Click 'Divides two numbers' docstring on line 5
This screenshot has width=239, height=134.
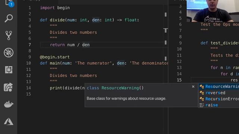point(73,32)
